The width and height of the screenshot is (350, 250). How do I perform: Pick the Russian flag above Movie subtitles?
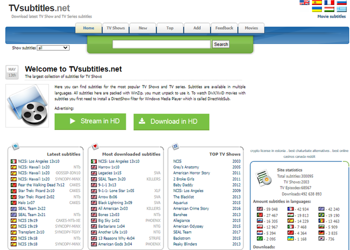(341, 2)
